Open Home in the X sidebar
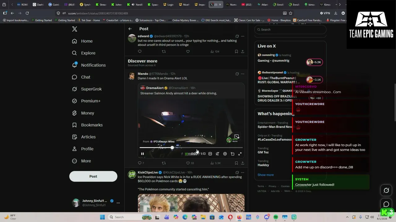This screenshot has height=222, width=396. (x=82, y=41)
